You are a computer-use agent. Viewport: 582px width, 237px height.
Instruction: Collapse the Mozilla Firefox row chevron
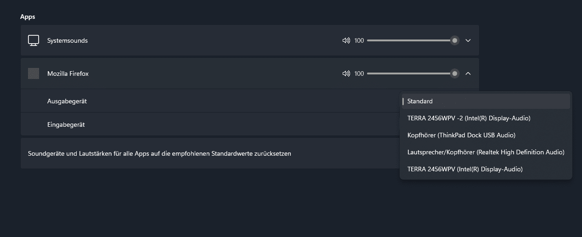(x=468, y=73)
